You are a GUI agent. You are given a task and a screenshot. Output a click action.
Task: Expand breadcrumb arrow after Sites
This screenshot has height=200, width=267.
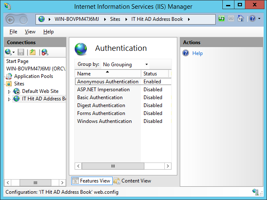(x=126, y=20)
